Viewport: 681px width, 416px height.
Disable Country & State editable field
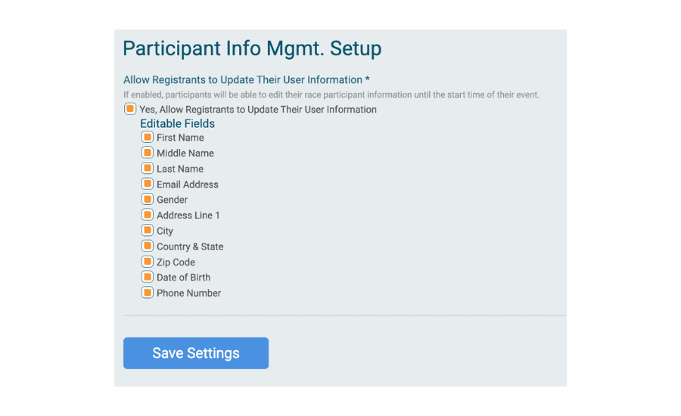(148, 247)
